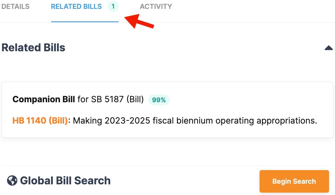Select the RELATED BILLS tab
The width and height of the screenshot is (335, 195).
coord(76,6)
